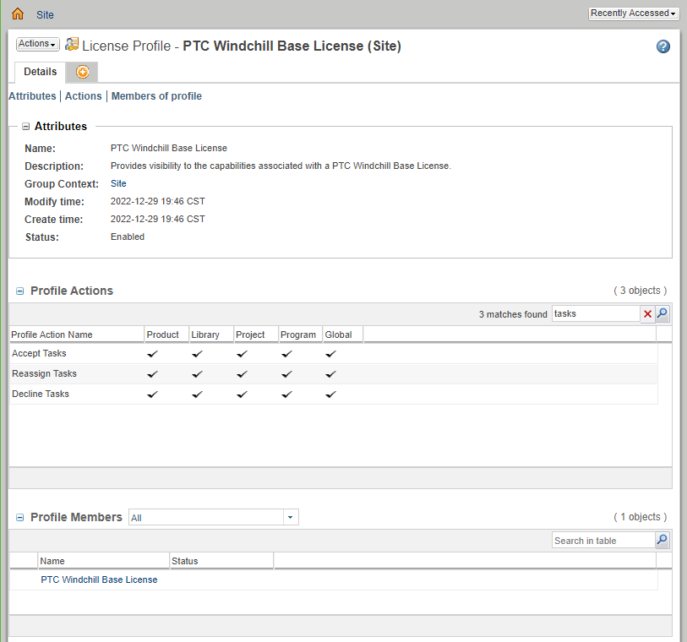This screenshot has height=642, width=687.
Task: Click the Product checkmark for Accept Tasks
Action: [152, 354]
